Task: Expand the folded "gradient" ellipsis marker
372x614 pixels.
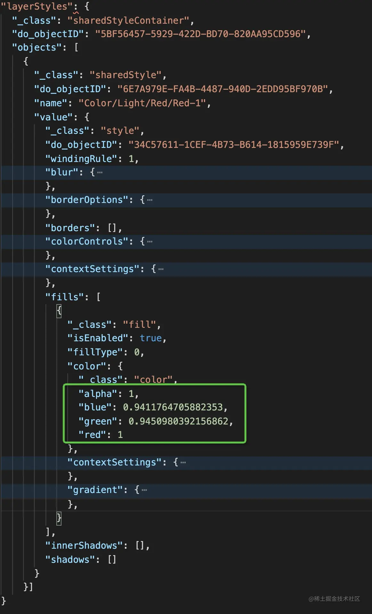Action: click(144, 490)
